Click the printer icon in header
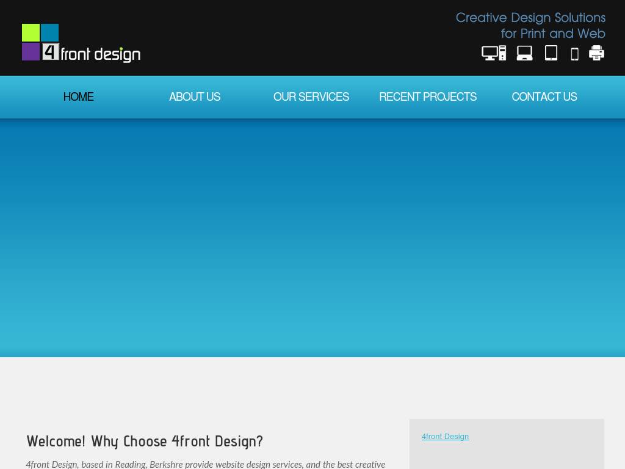This screenshot has height=469, width=625. (x=596, y=53)
